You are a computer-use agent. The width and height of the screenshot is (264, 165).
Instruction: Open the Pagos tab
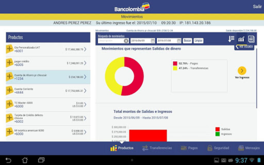click(189, 148)
